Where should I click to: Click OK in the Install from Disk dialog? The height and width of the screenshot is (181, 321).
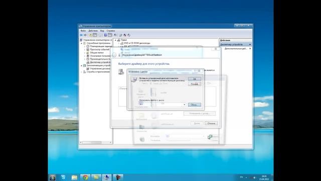click(194, 79)
